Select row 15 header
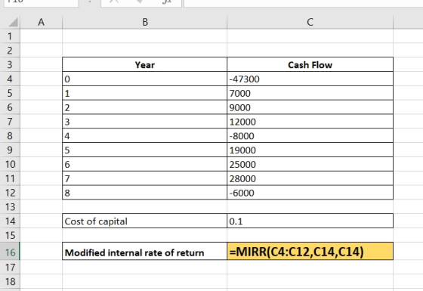 pyautogui.click(x=10, y=235)
